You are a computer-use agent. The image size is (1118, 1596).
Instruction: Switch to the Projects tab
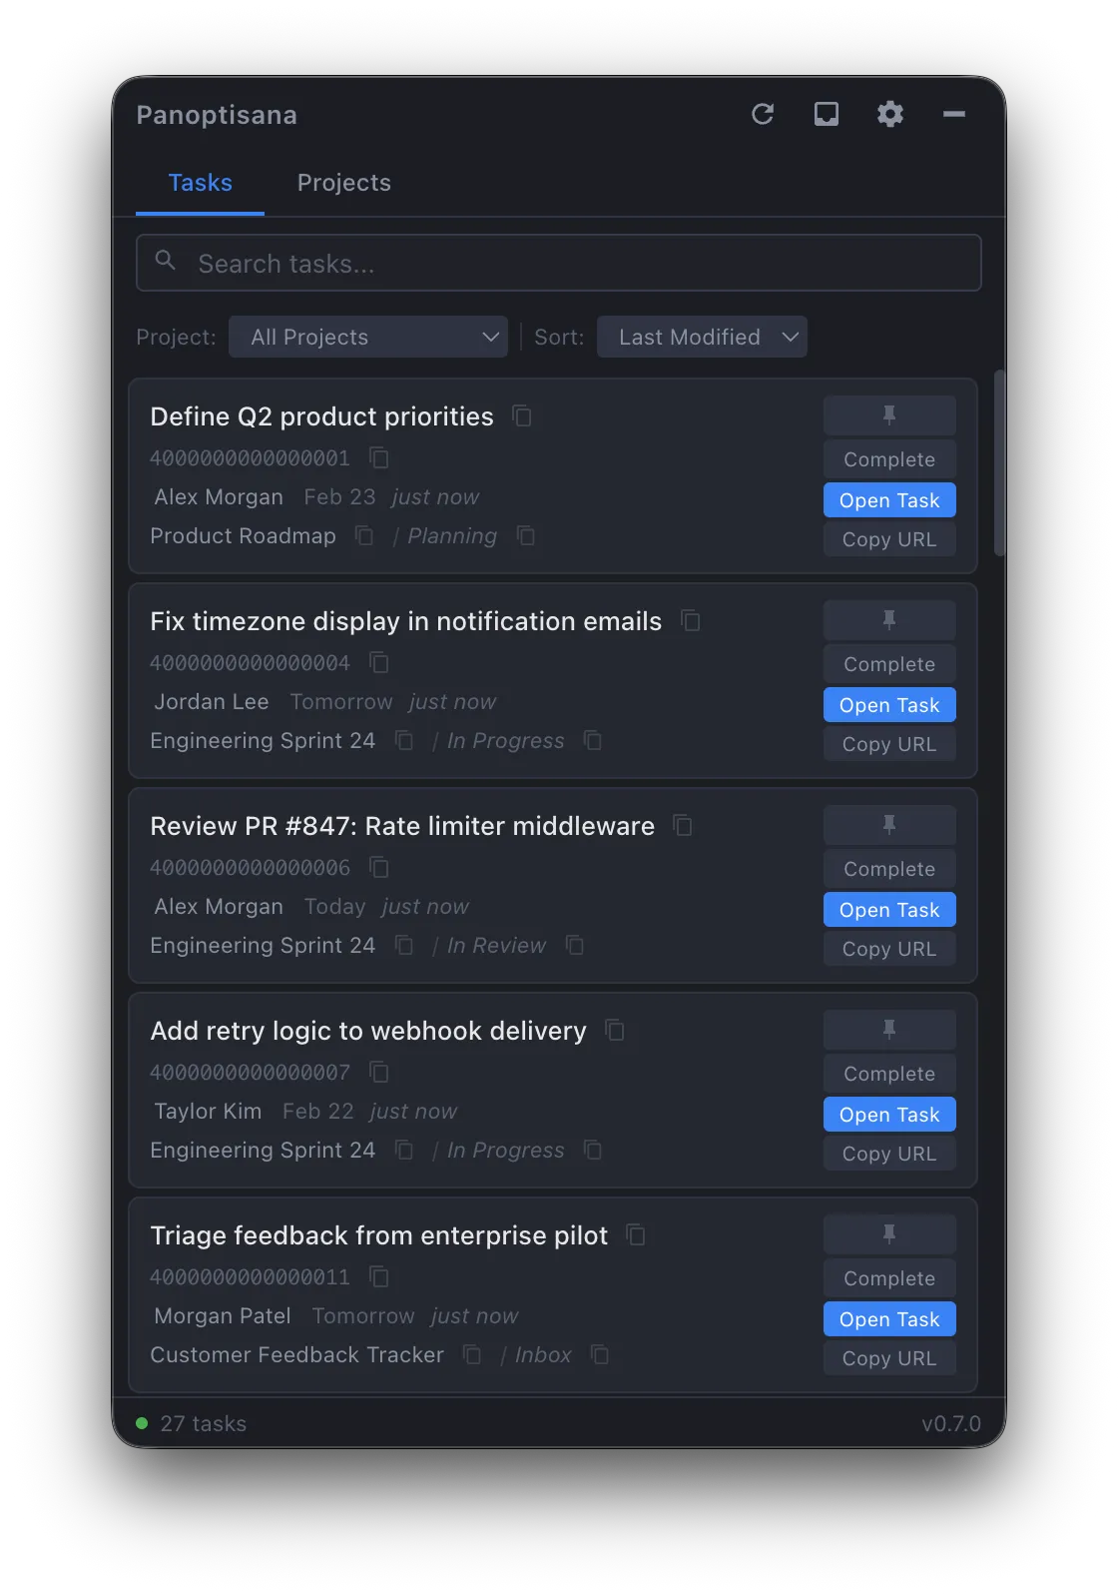(x=343, y=183)
